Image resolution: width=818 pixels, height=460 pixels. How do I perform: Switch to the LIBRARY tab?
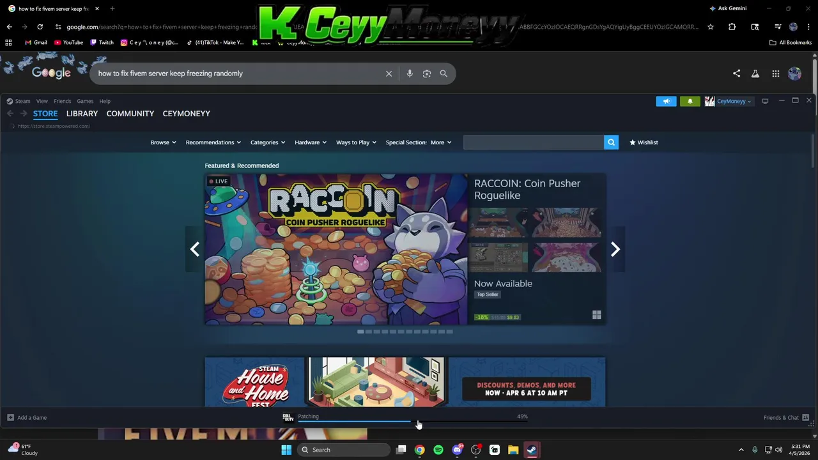82,113
